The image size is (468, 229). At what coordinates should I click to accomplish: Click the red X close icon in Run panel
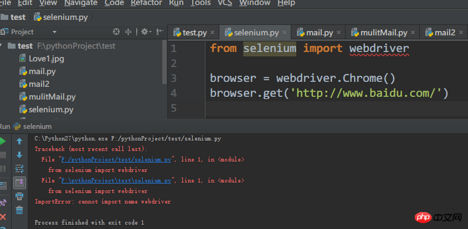(3, 217)
